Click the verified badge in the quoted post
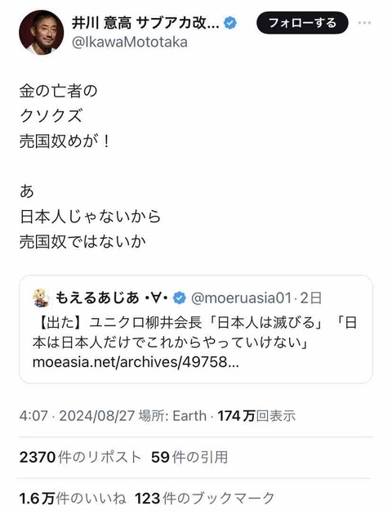The height and width of the screenshot is (515, 392). [179, 298]
